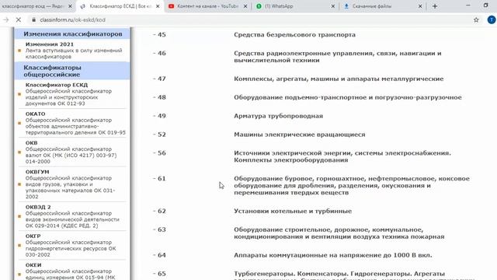The width and height of the screenshot is (497, 280).
Task: Close the WhatsApp tab
Action: pos(333,6)
